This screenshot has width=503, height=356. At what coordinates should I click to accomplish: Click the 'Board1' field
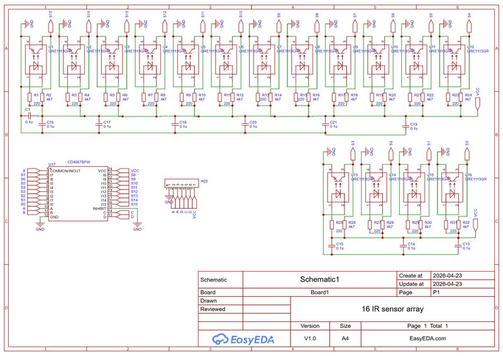pyautogui.click(x=320, y=292)
